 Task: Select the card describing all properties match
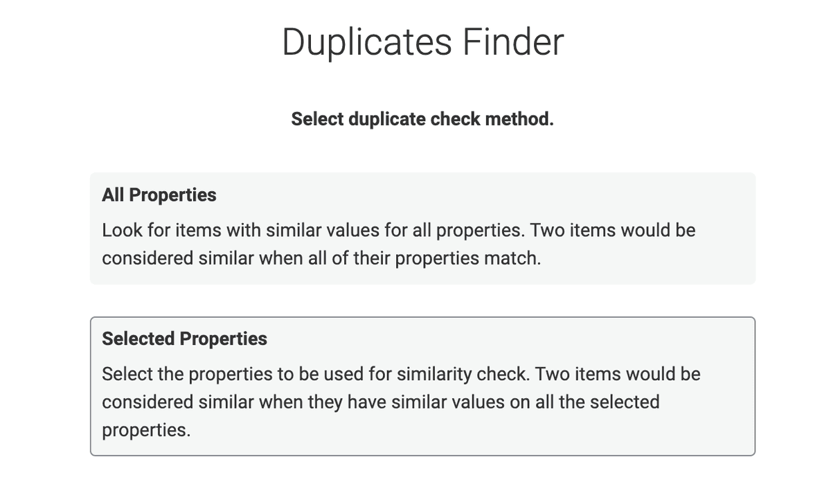click(422, 229)
